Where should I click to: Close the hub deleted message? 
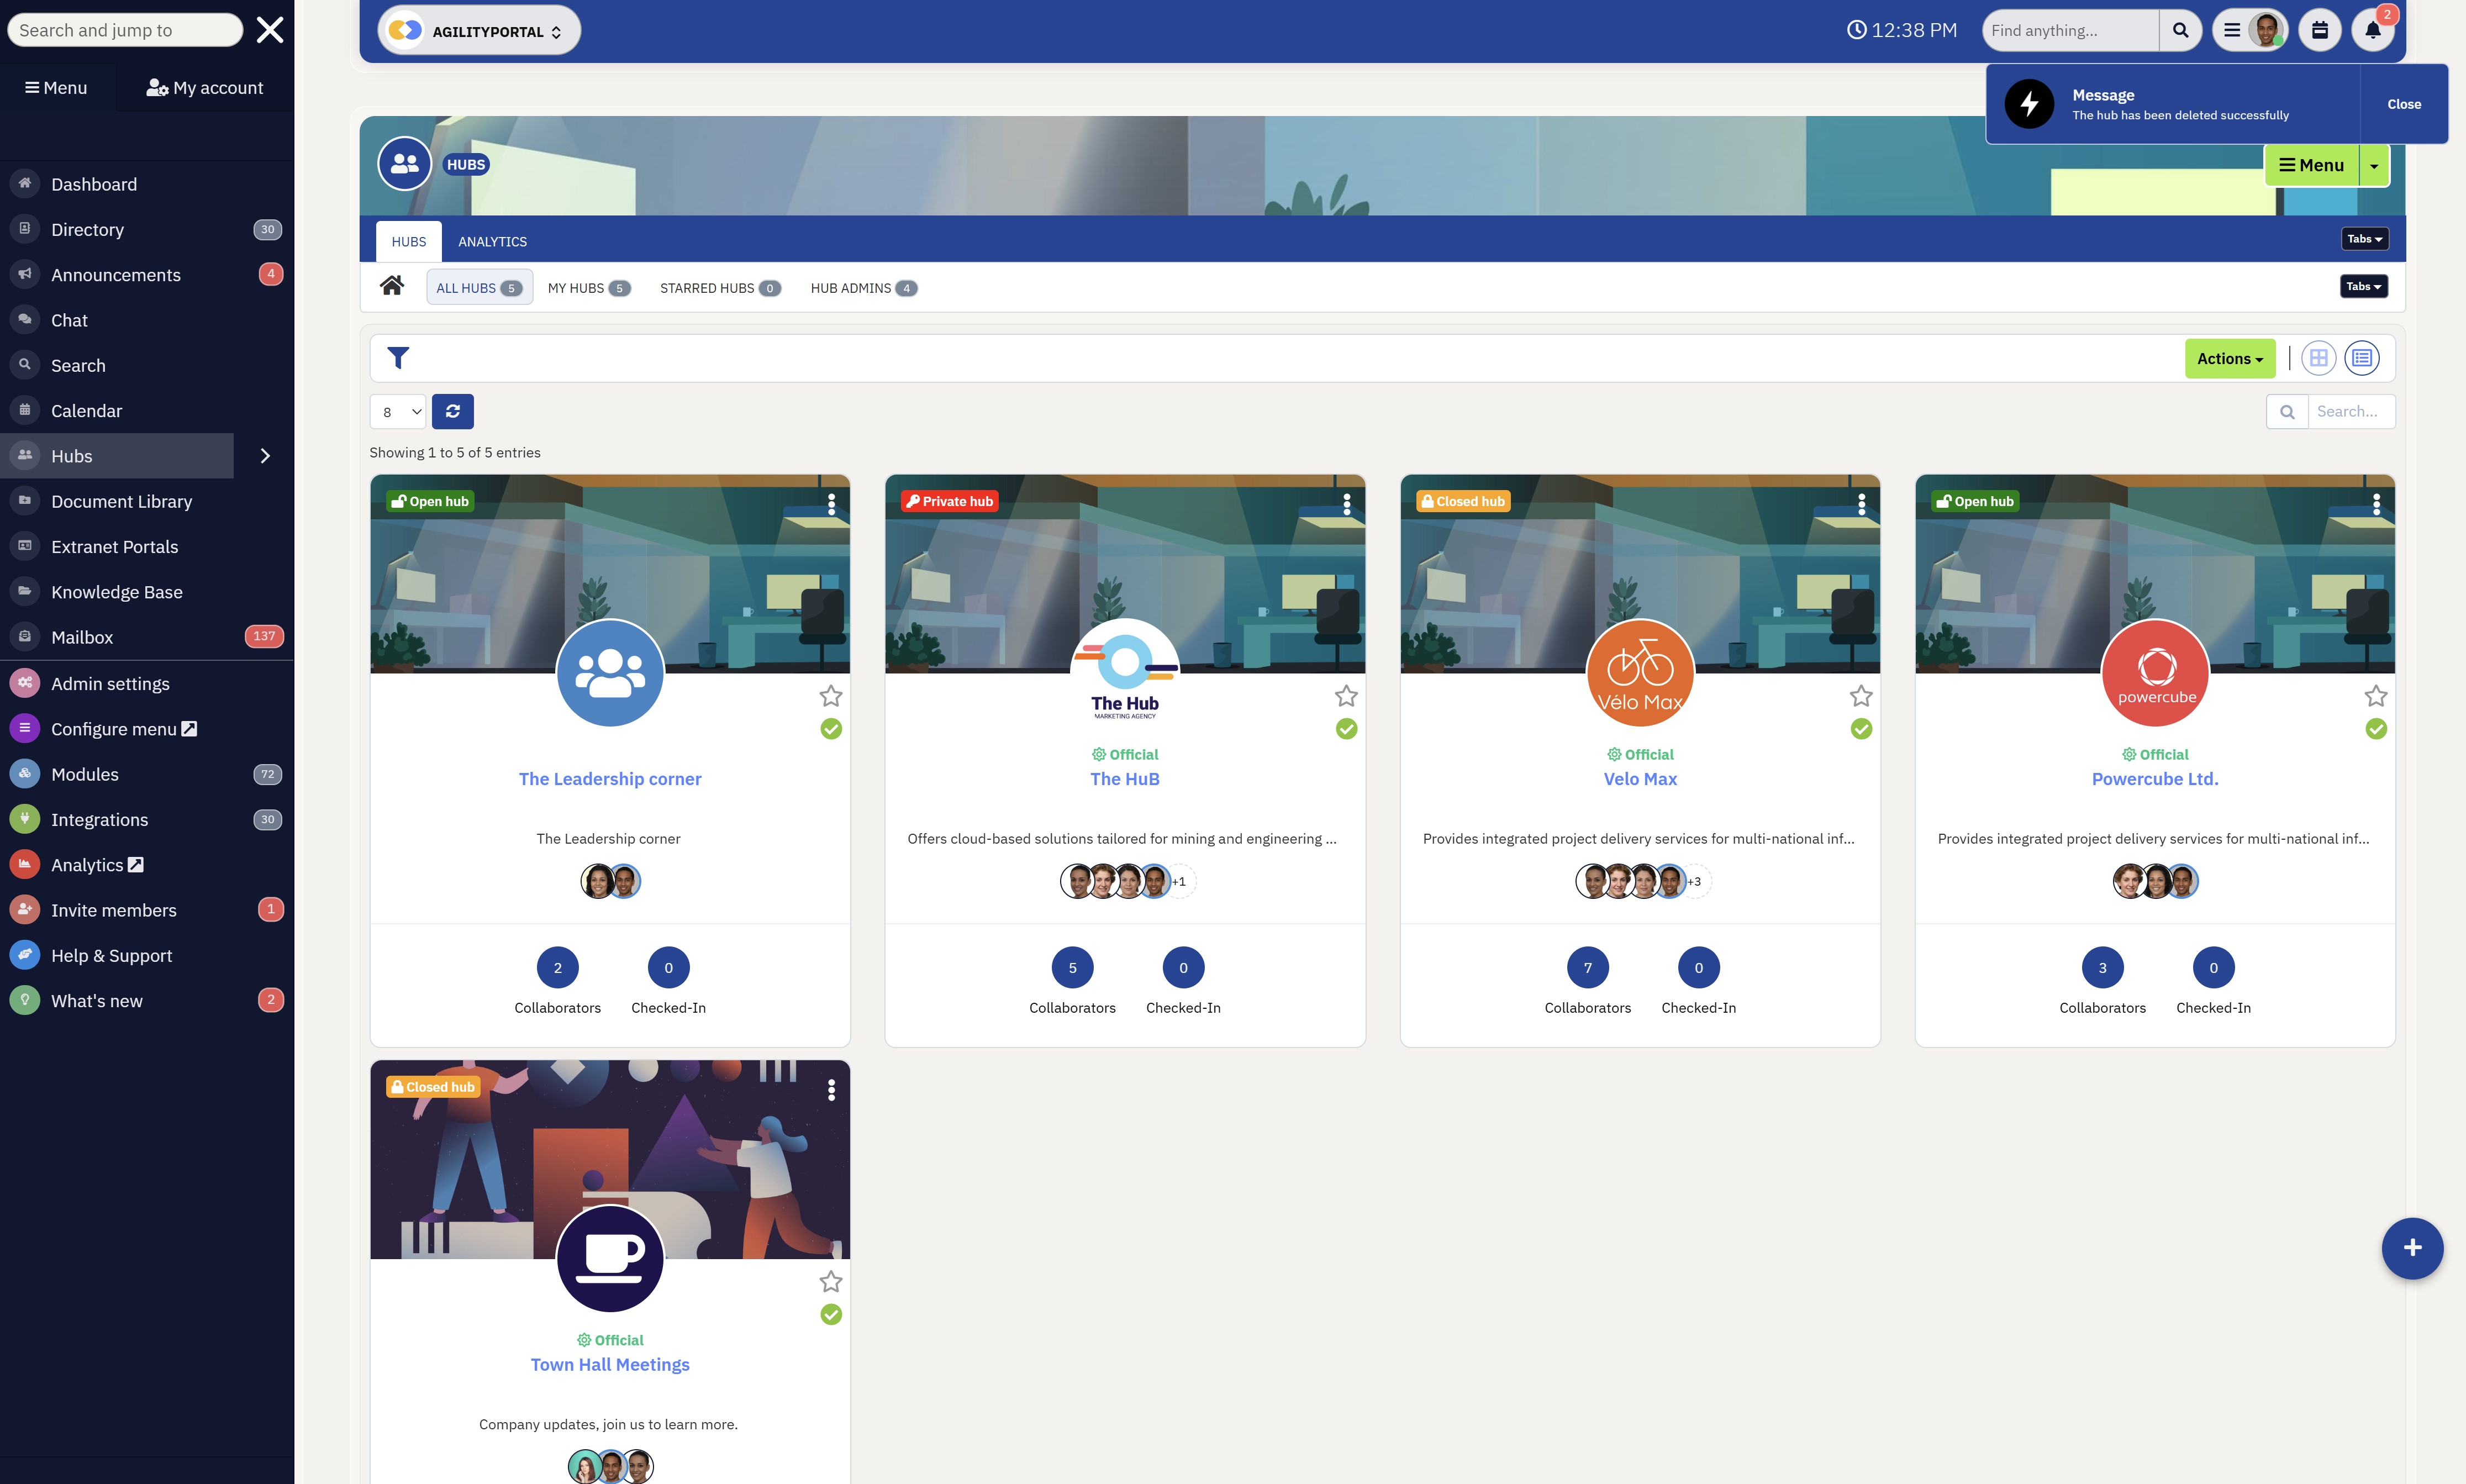click(x=2404, y=103)
